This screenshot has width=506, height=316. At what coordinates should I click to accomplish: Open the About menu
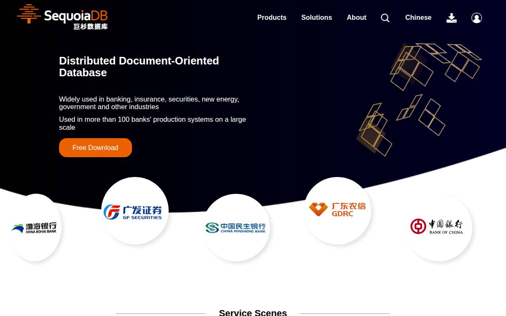357,18
